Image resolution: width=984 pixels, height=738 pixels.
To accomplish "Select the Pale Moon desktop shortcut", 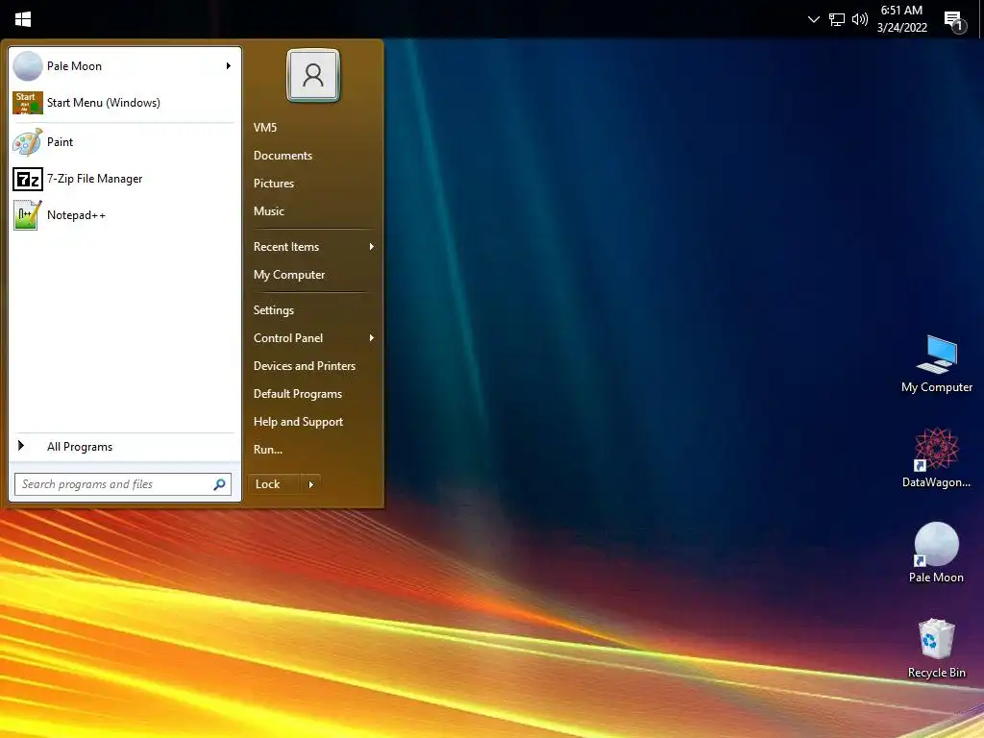I will click(x=936, y=553).
